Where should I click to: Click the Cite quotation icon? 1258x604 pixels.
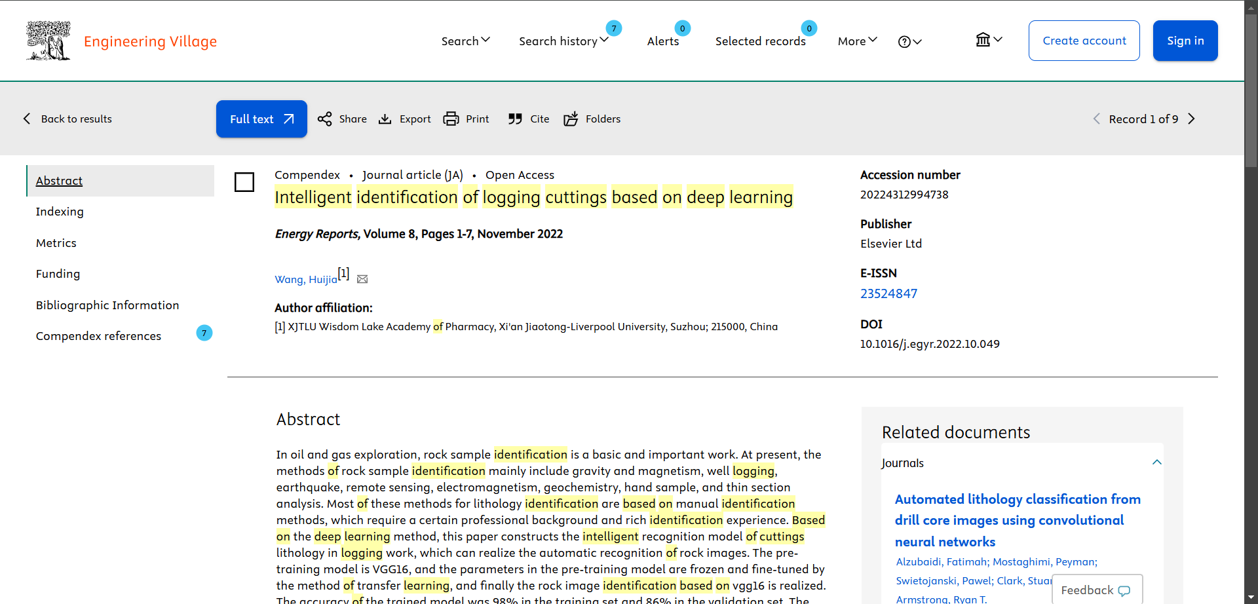coord(515,119)
